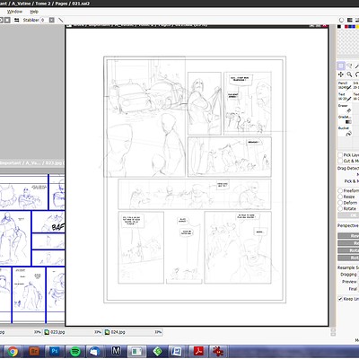Open the green diamond taskbar app
Viewport: 359px width, 359px height.
tap(158, 351)
